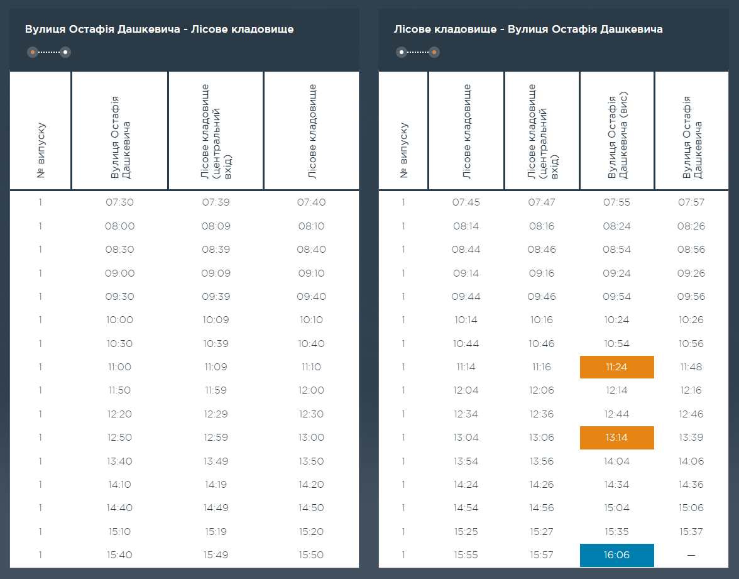739x579 pixels.
Task: Click the dash cell in the right table's last row
Action: 691,555
